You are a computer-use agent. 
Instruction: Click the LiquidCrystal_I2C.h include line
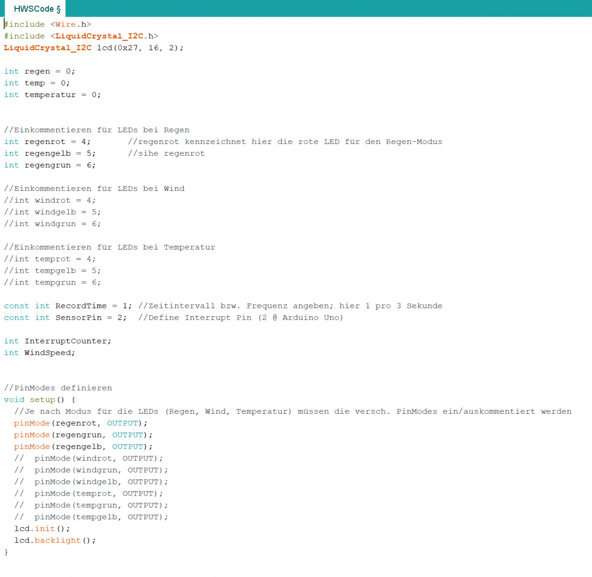tap(81, 36)
